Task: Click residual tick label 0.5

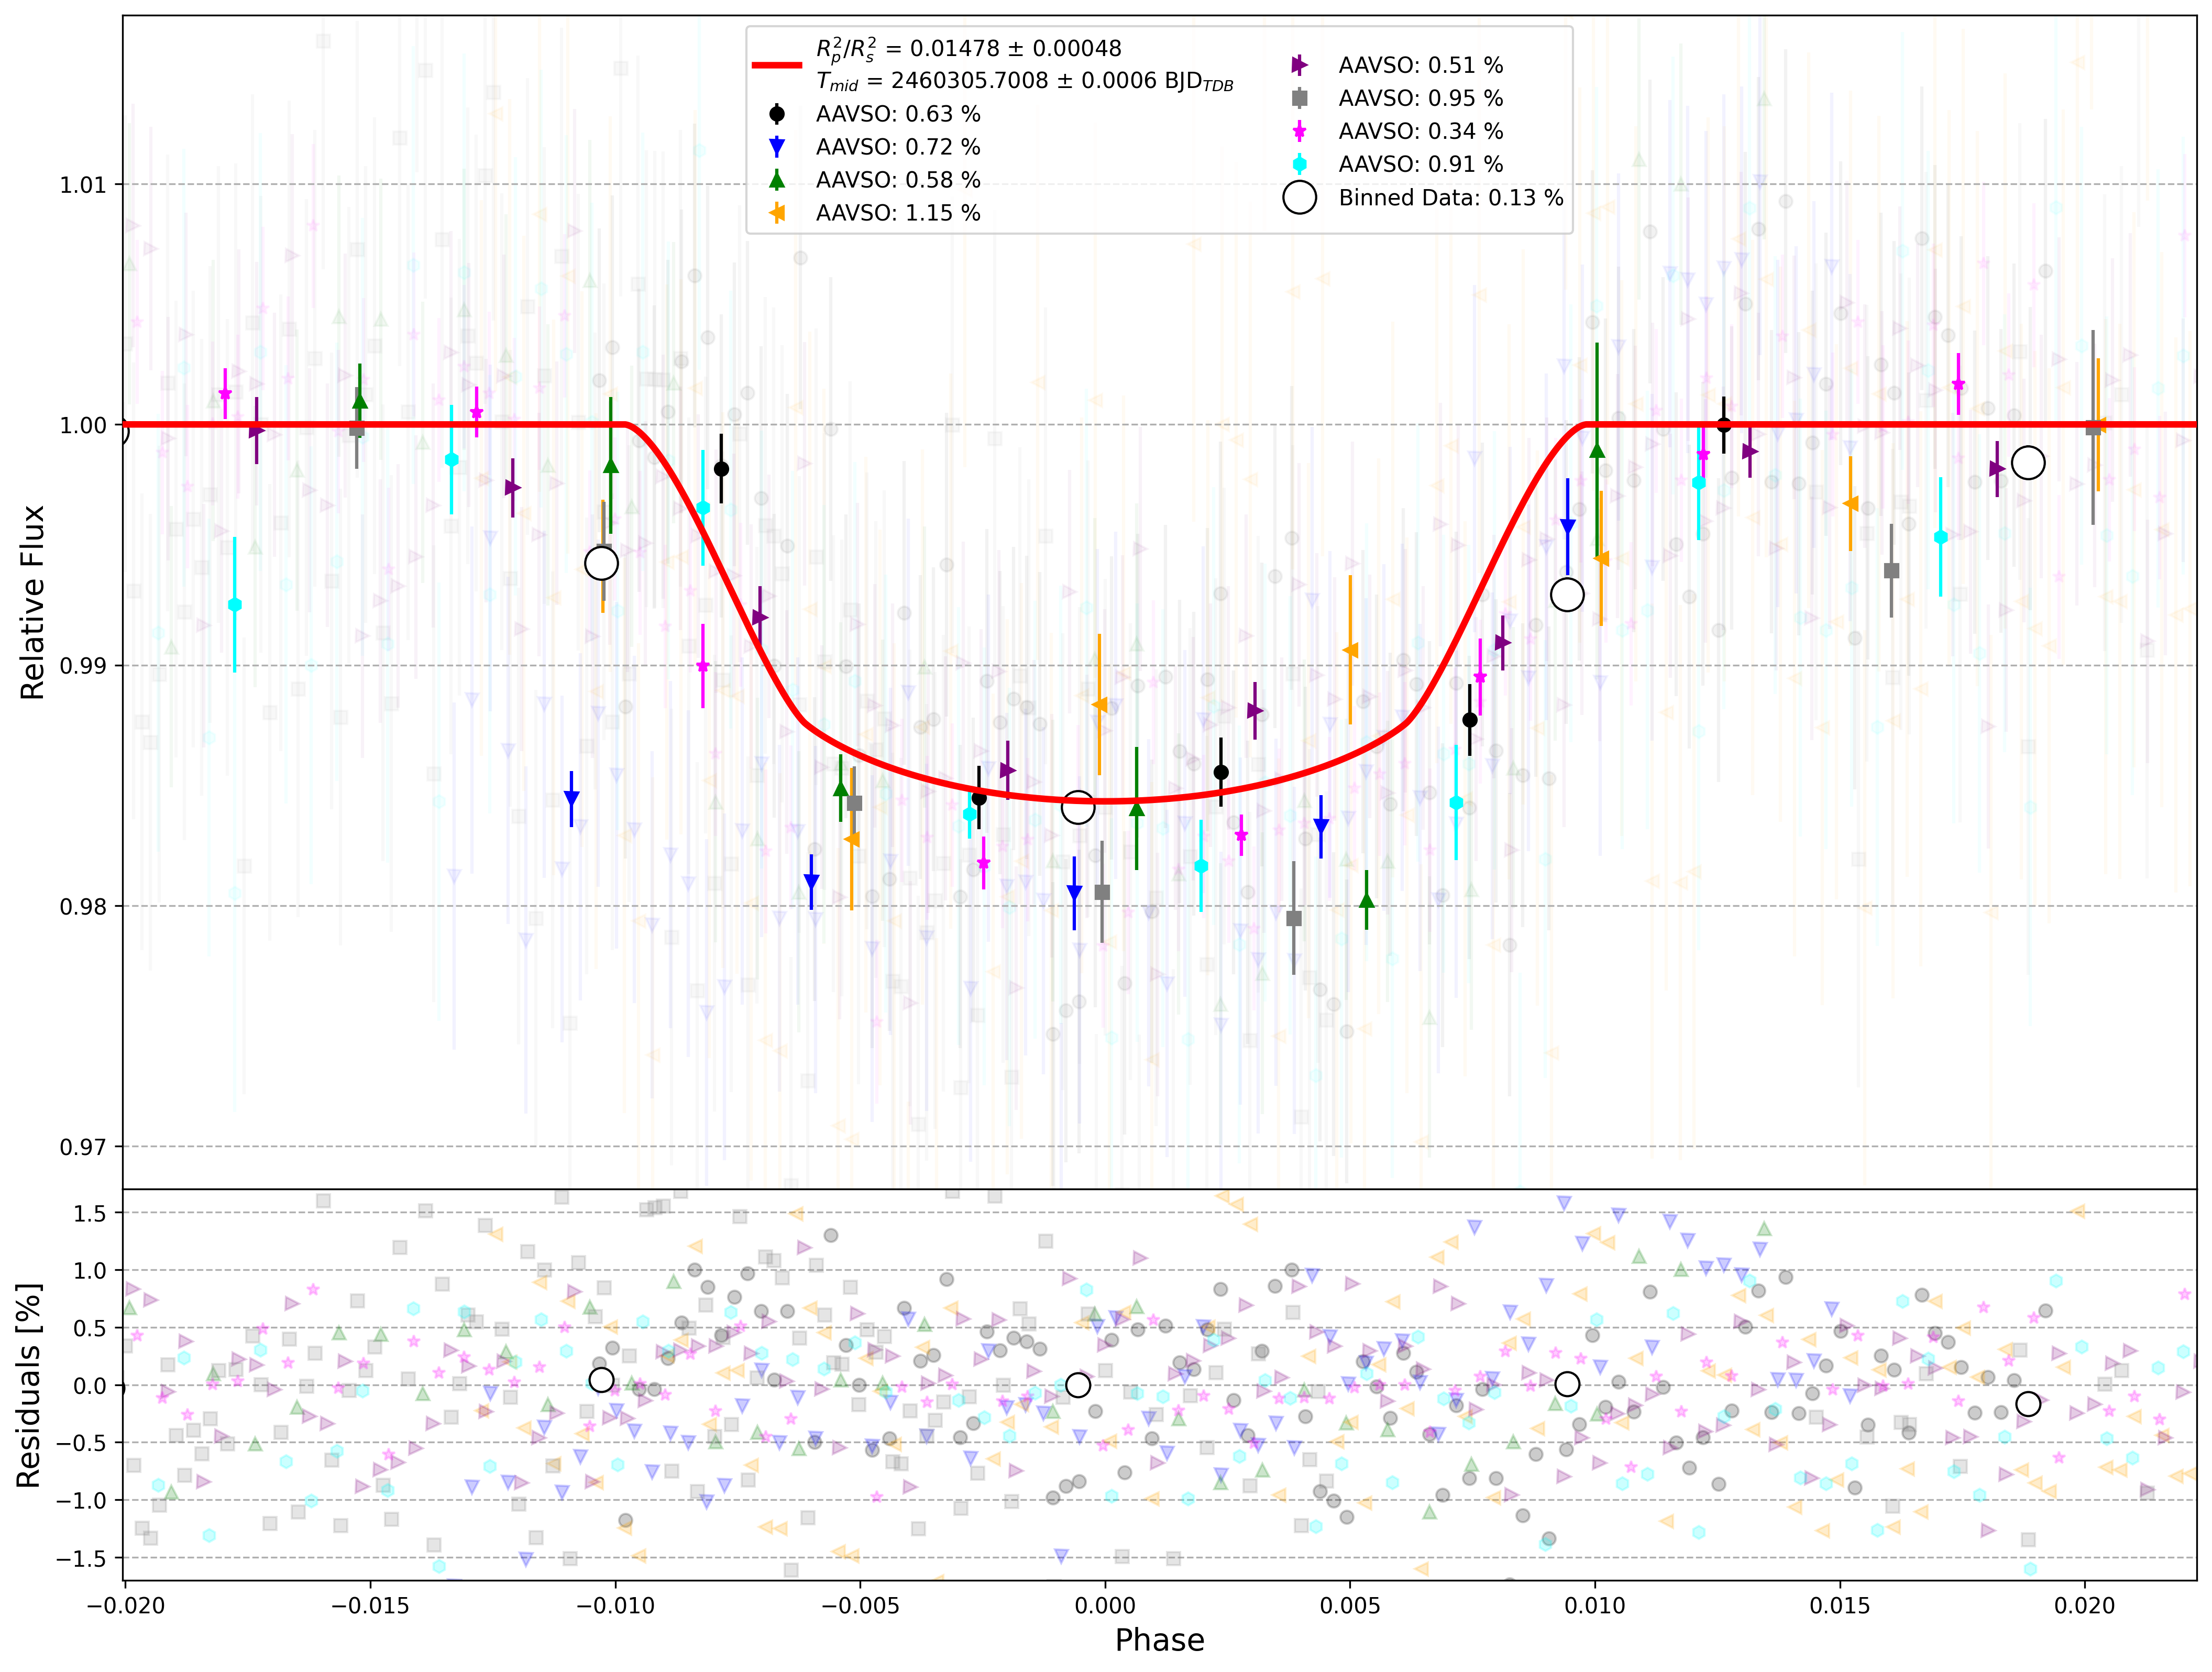Action: [90, 1329]
